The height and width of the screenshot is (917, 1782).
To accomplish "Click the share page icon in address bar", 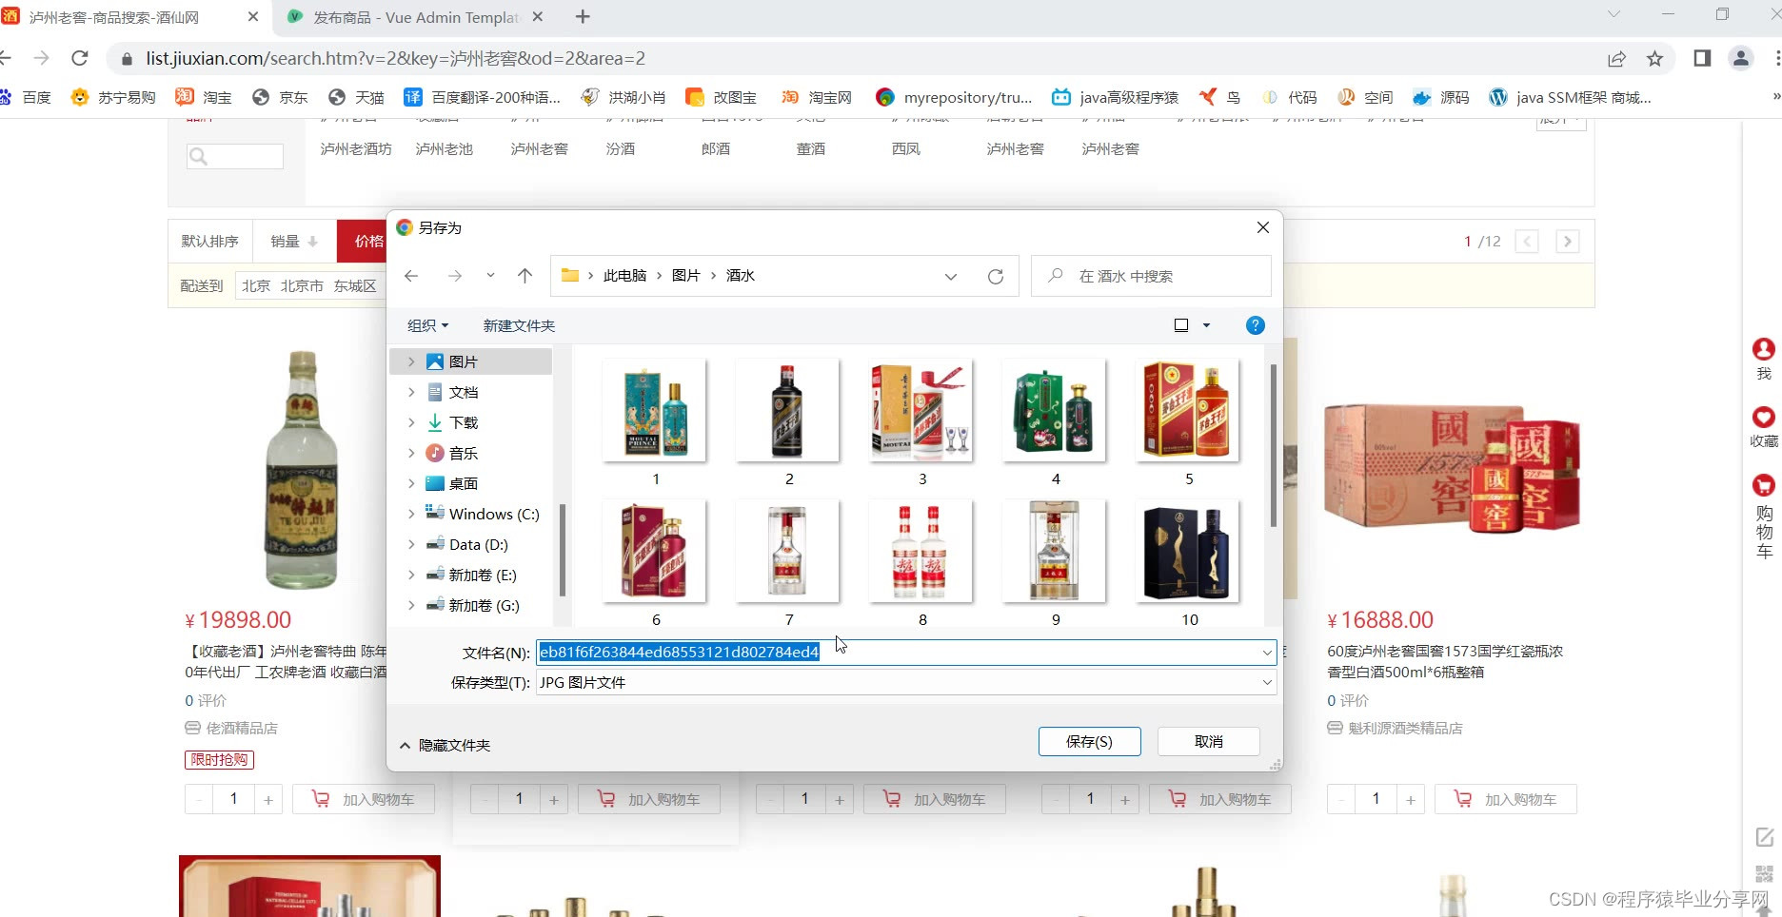I will [x=1616, y=59].
